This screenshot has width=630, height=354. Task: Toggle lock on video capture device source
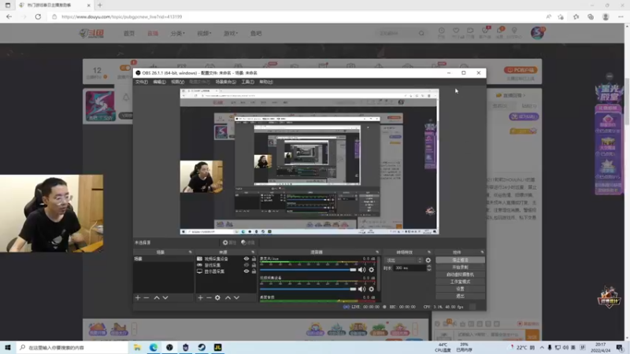254,259
